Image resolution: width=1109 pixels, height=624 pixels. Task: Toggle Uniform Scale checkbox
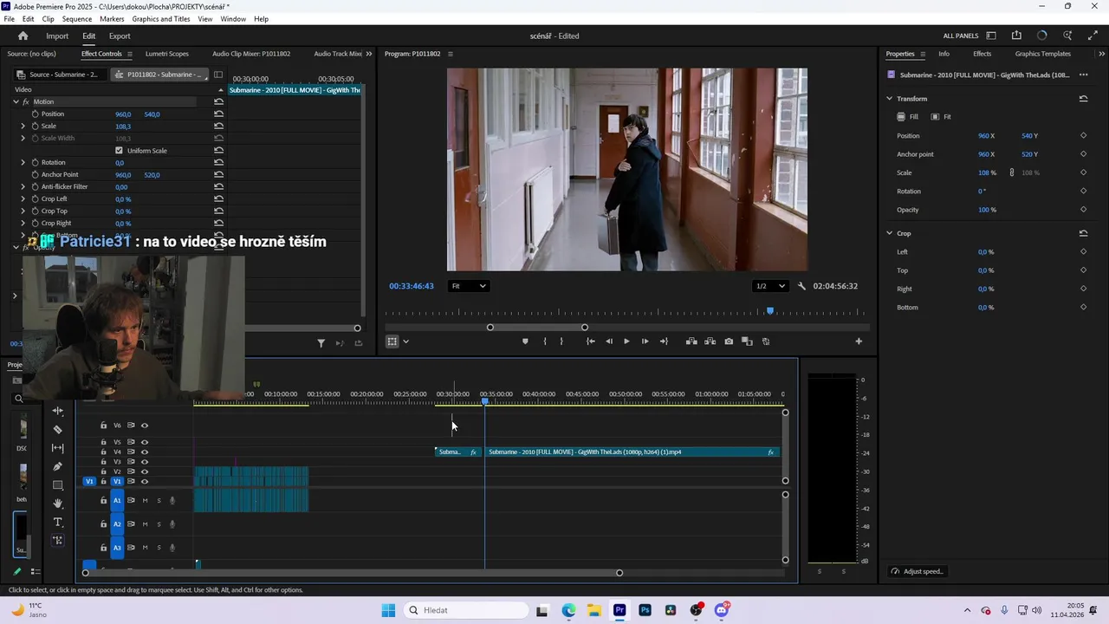click(119, 151)
